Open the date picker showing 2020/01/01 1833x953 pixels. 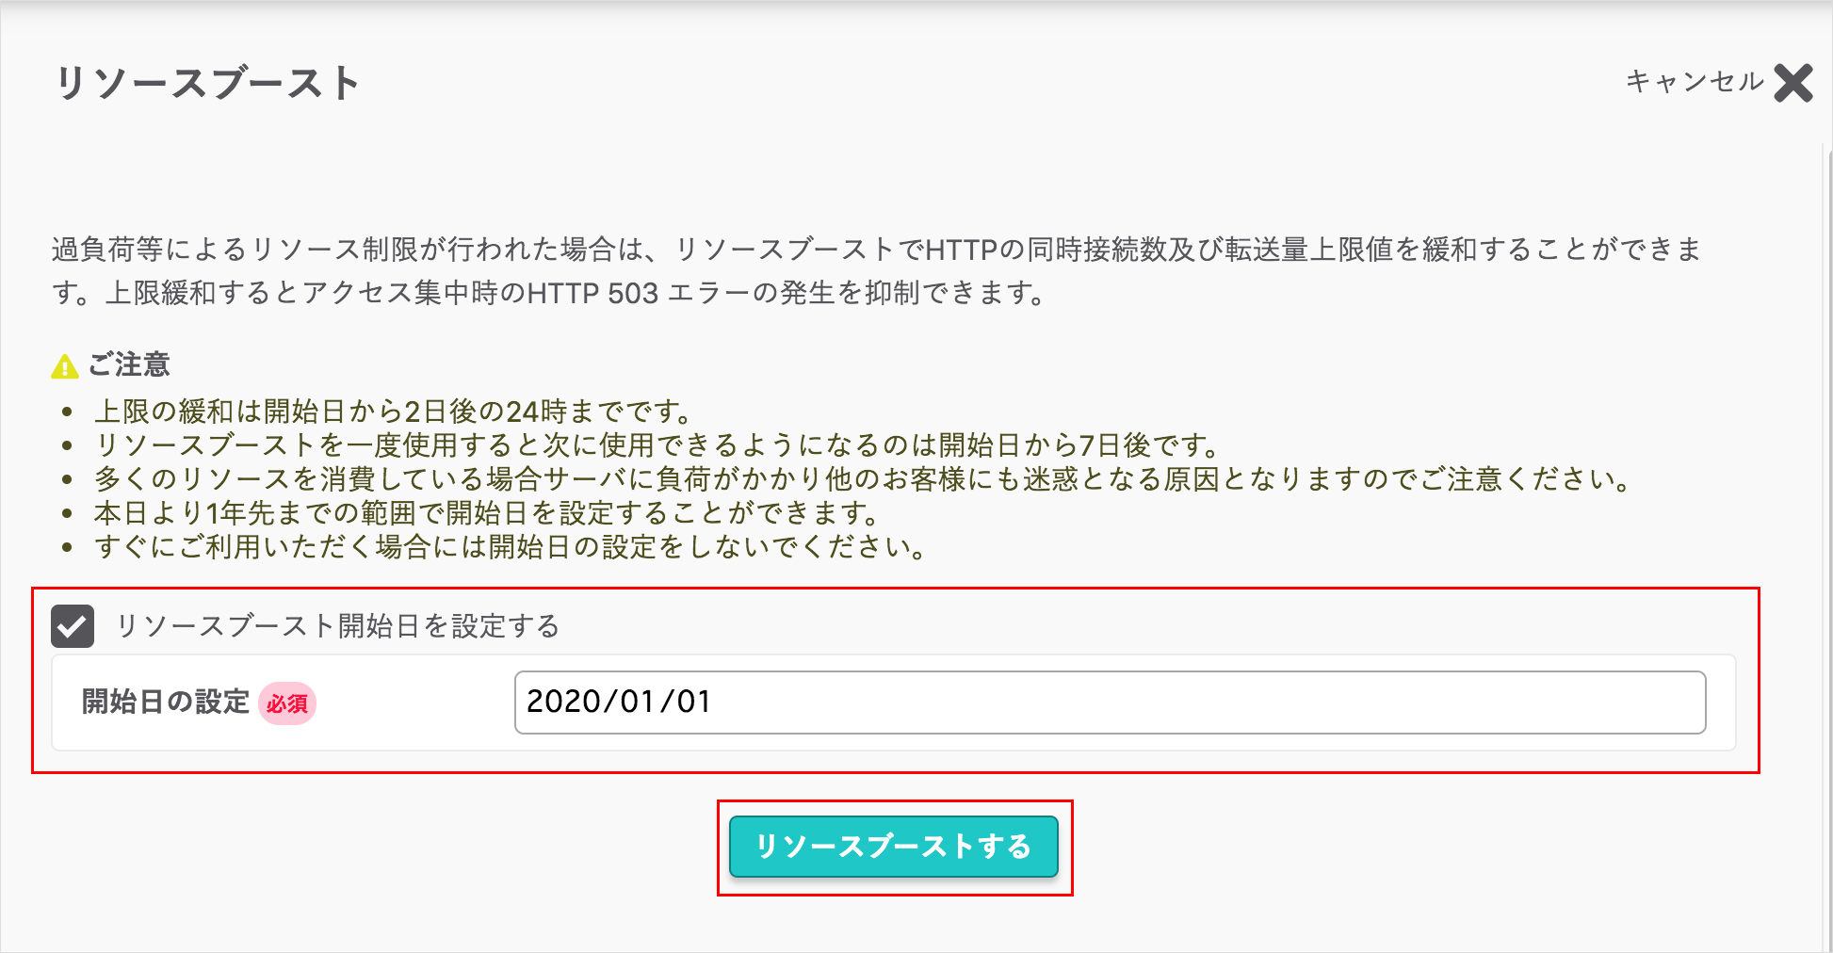tap(1110, 703)
